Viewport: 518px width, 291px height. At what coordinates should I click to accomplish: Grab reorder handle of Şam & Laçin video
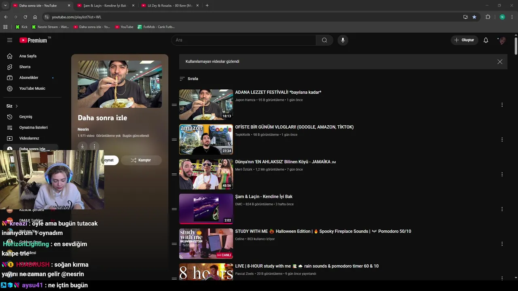click(174, 209)
